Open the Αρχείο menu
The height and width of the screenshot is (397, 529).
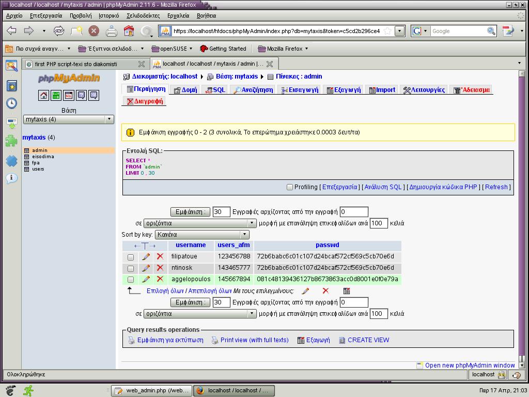pos(14,16)
